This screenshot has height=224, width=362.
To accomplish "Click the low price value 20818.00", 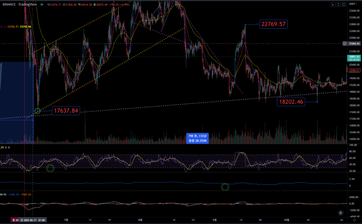I will (x=87, y=5).
